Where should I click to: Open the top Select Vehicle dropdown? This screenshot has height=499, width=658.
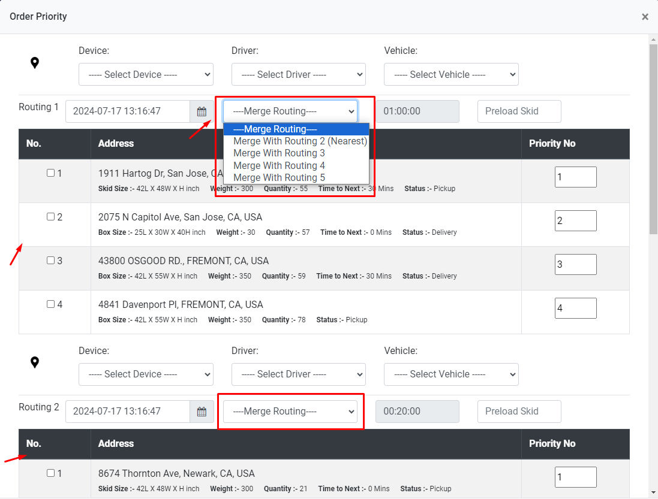coord(451,74)
